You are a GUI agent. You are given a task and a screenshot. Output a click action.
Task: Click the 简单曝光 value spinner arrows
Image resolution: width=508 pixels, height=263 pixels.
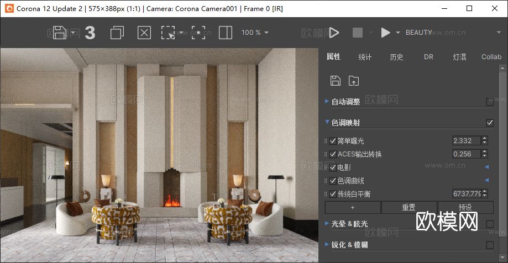tap(485, 140)
